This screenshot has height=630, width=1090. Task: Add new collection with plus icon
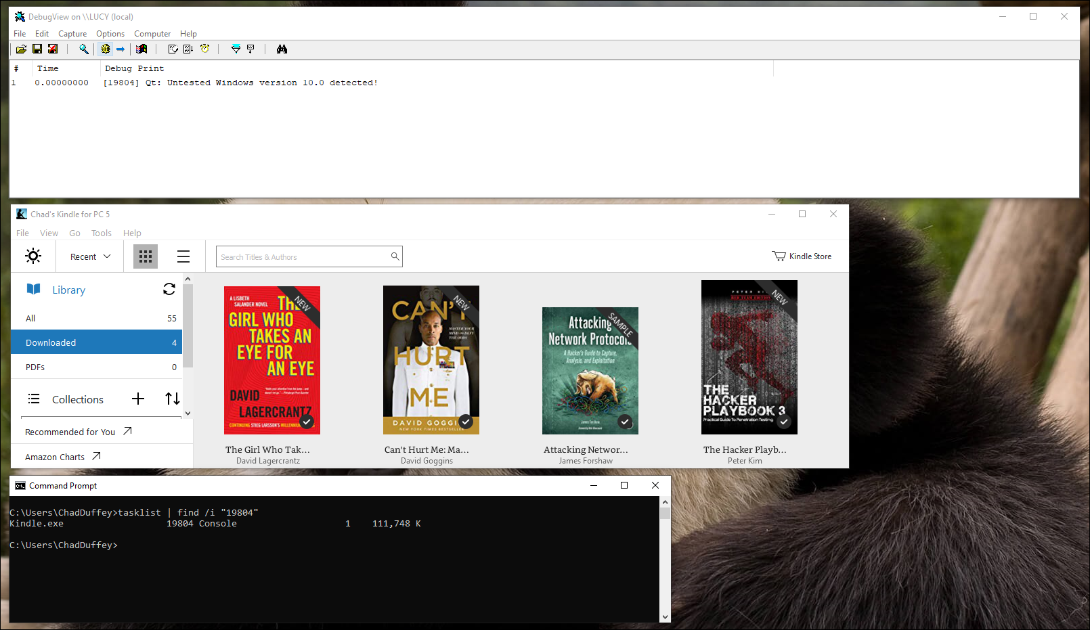tap(138, 399)
